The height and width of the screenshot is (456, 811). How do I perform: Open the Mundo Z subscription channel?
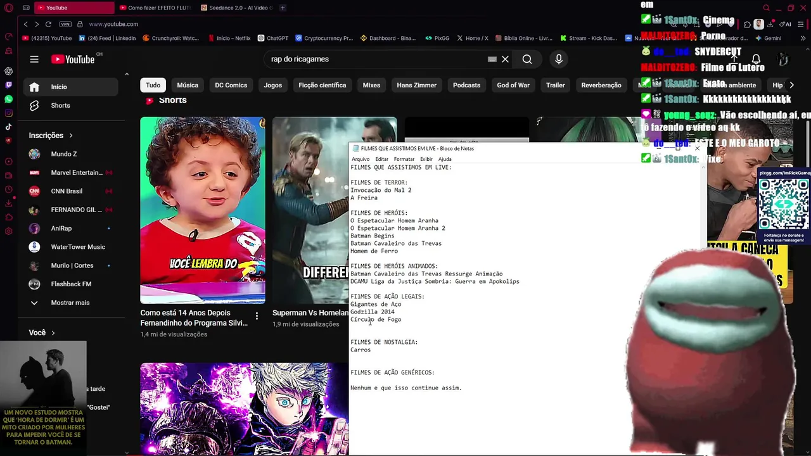pos(71,154)
